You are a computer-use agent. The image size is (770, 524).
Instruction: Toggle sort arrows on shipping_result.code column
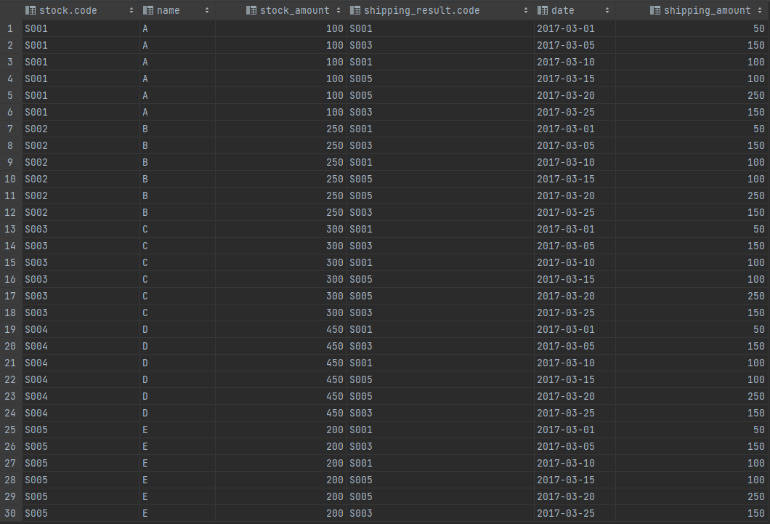coord(525,10)
